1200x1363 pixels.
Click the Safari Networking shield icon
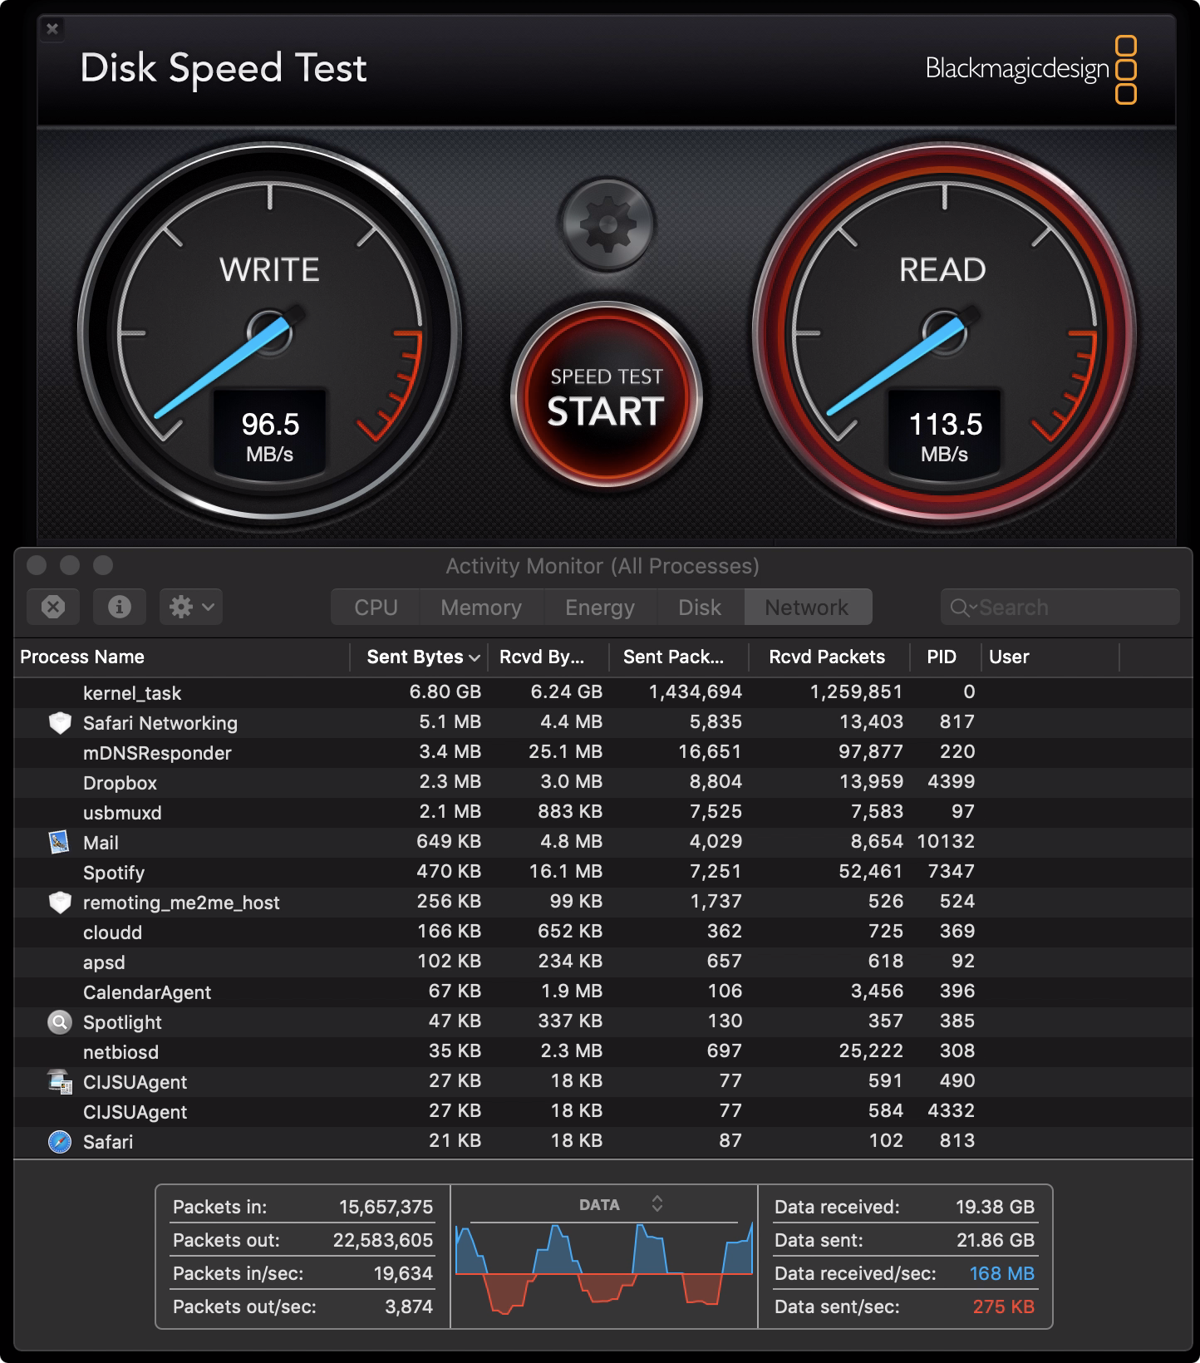coord(60,723)
